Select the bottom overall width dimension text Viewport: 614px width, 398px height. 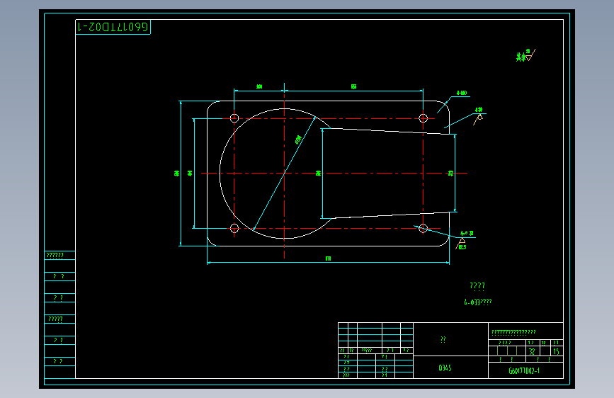click(x=328, y=258)
